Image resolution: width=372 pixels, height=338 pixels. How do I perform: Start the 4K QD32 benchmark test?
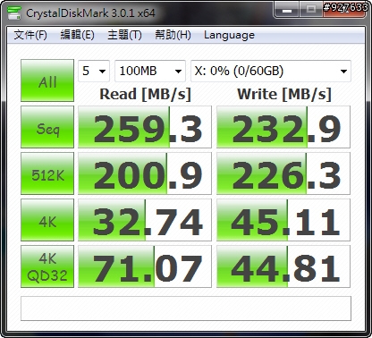coord(47,266)
